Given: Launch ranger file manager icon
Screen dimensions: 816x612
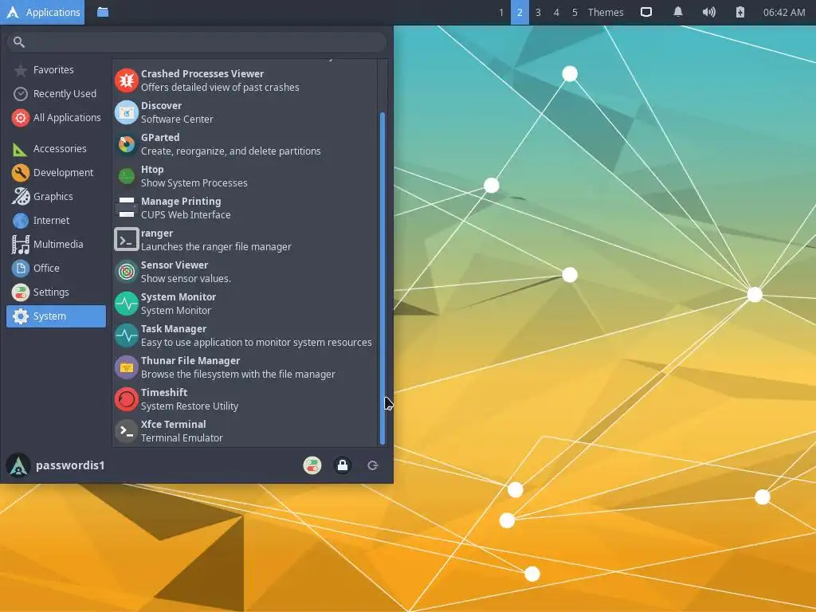Looking at the screenshot, I should click(126, 240).
